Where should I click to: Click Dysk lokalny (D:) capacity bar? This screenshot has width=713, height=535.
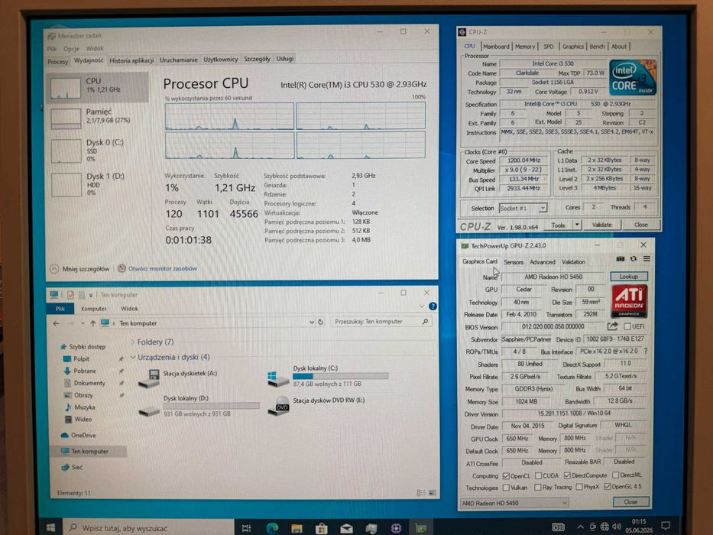point(211,406)
